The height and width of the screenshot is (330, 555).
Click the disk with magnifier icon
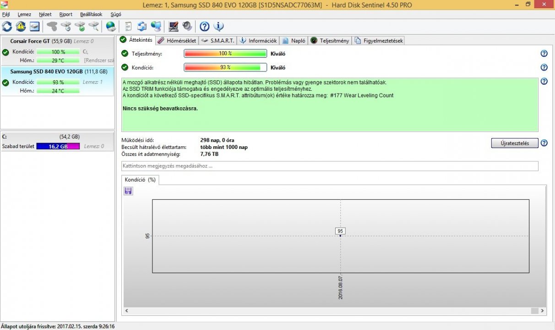point(94,26)
